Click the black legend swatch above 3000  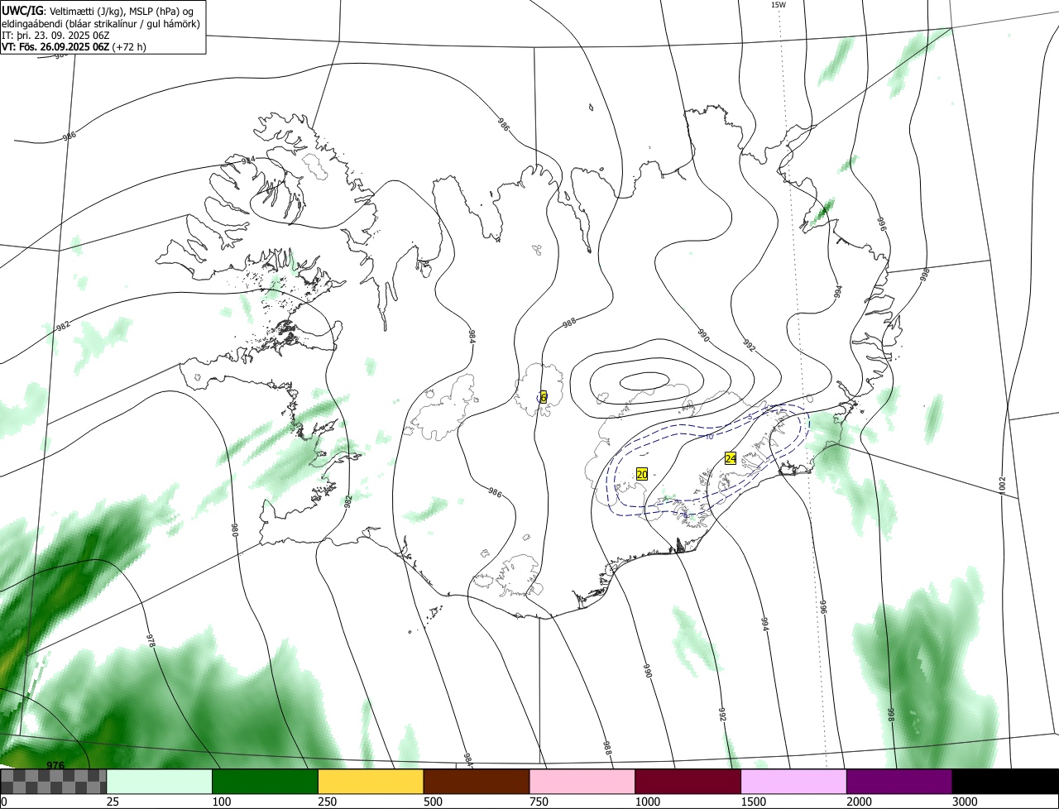[1005, 781]
